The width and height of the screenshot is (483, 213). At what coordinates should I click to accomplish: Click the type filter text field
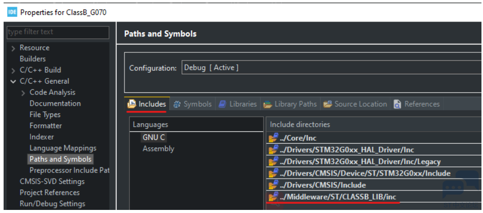(58, 32)
